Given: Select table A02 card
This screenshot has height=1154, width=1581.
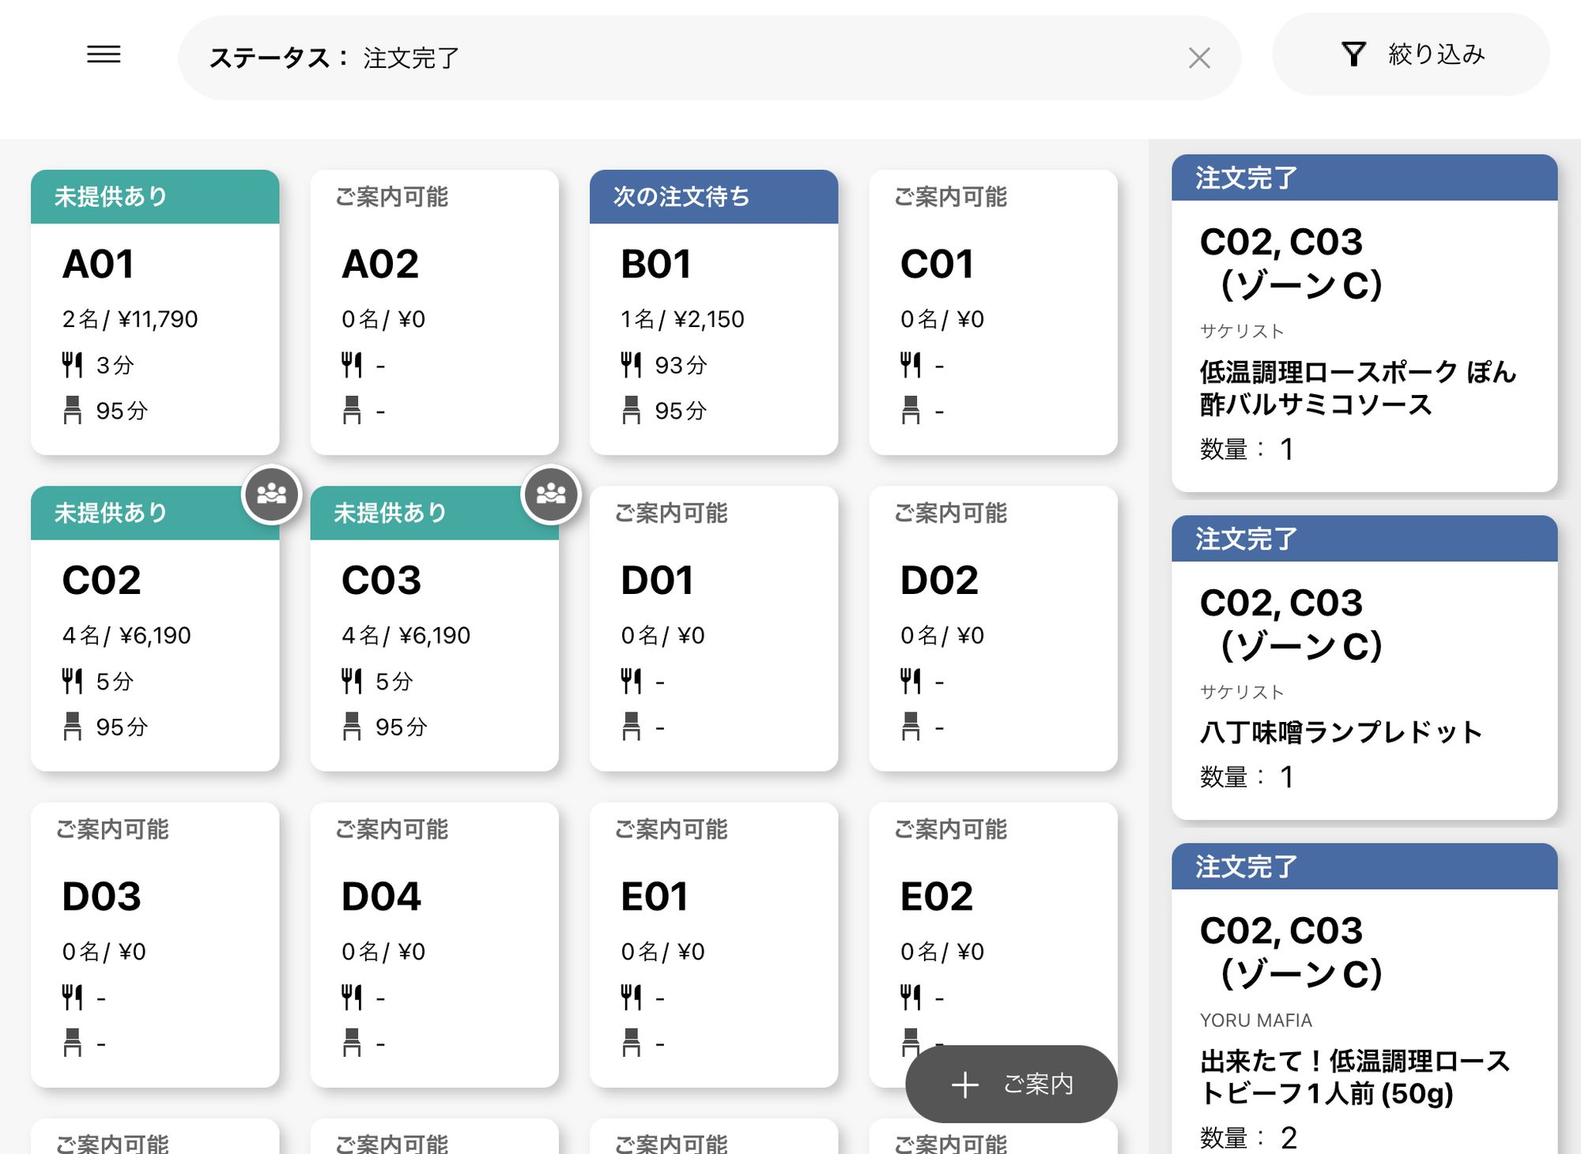Looking at the screenshot, I should pos(434,312).
